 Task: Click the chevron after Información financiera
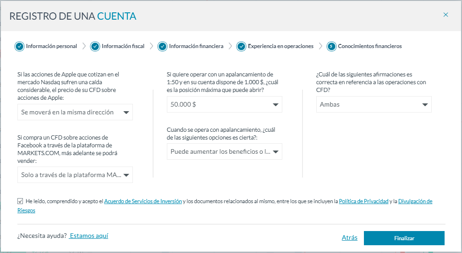point(231,46)
